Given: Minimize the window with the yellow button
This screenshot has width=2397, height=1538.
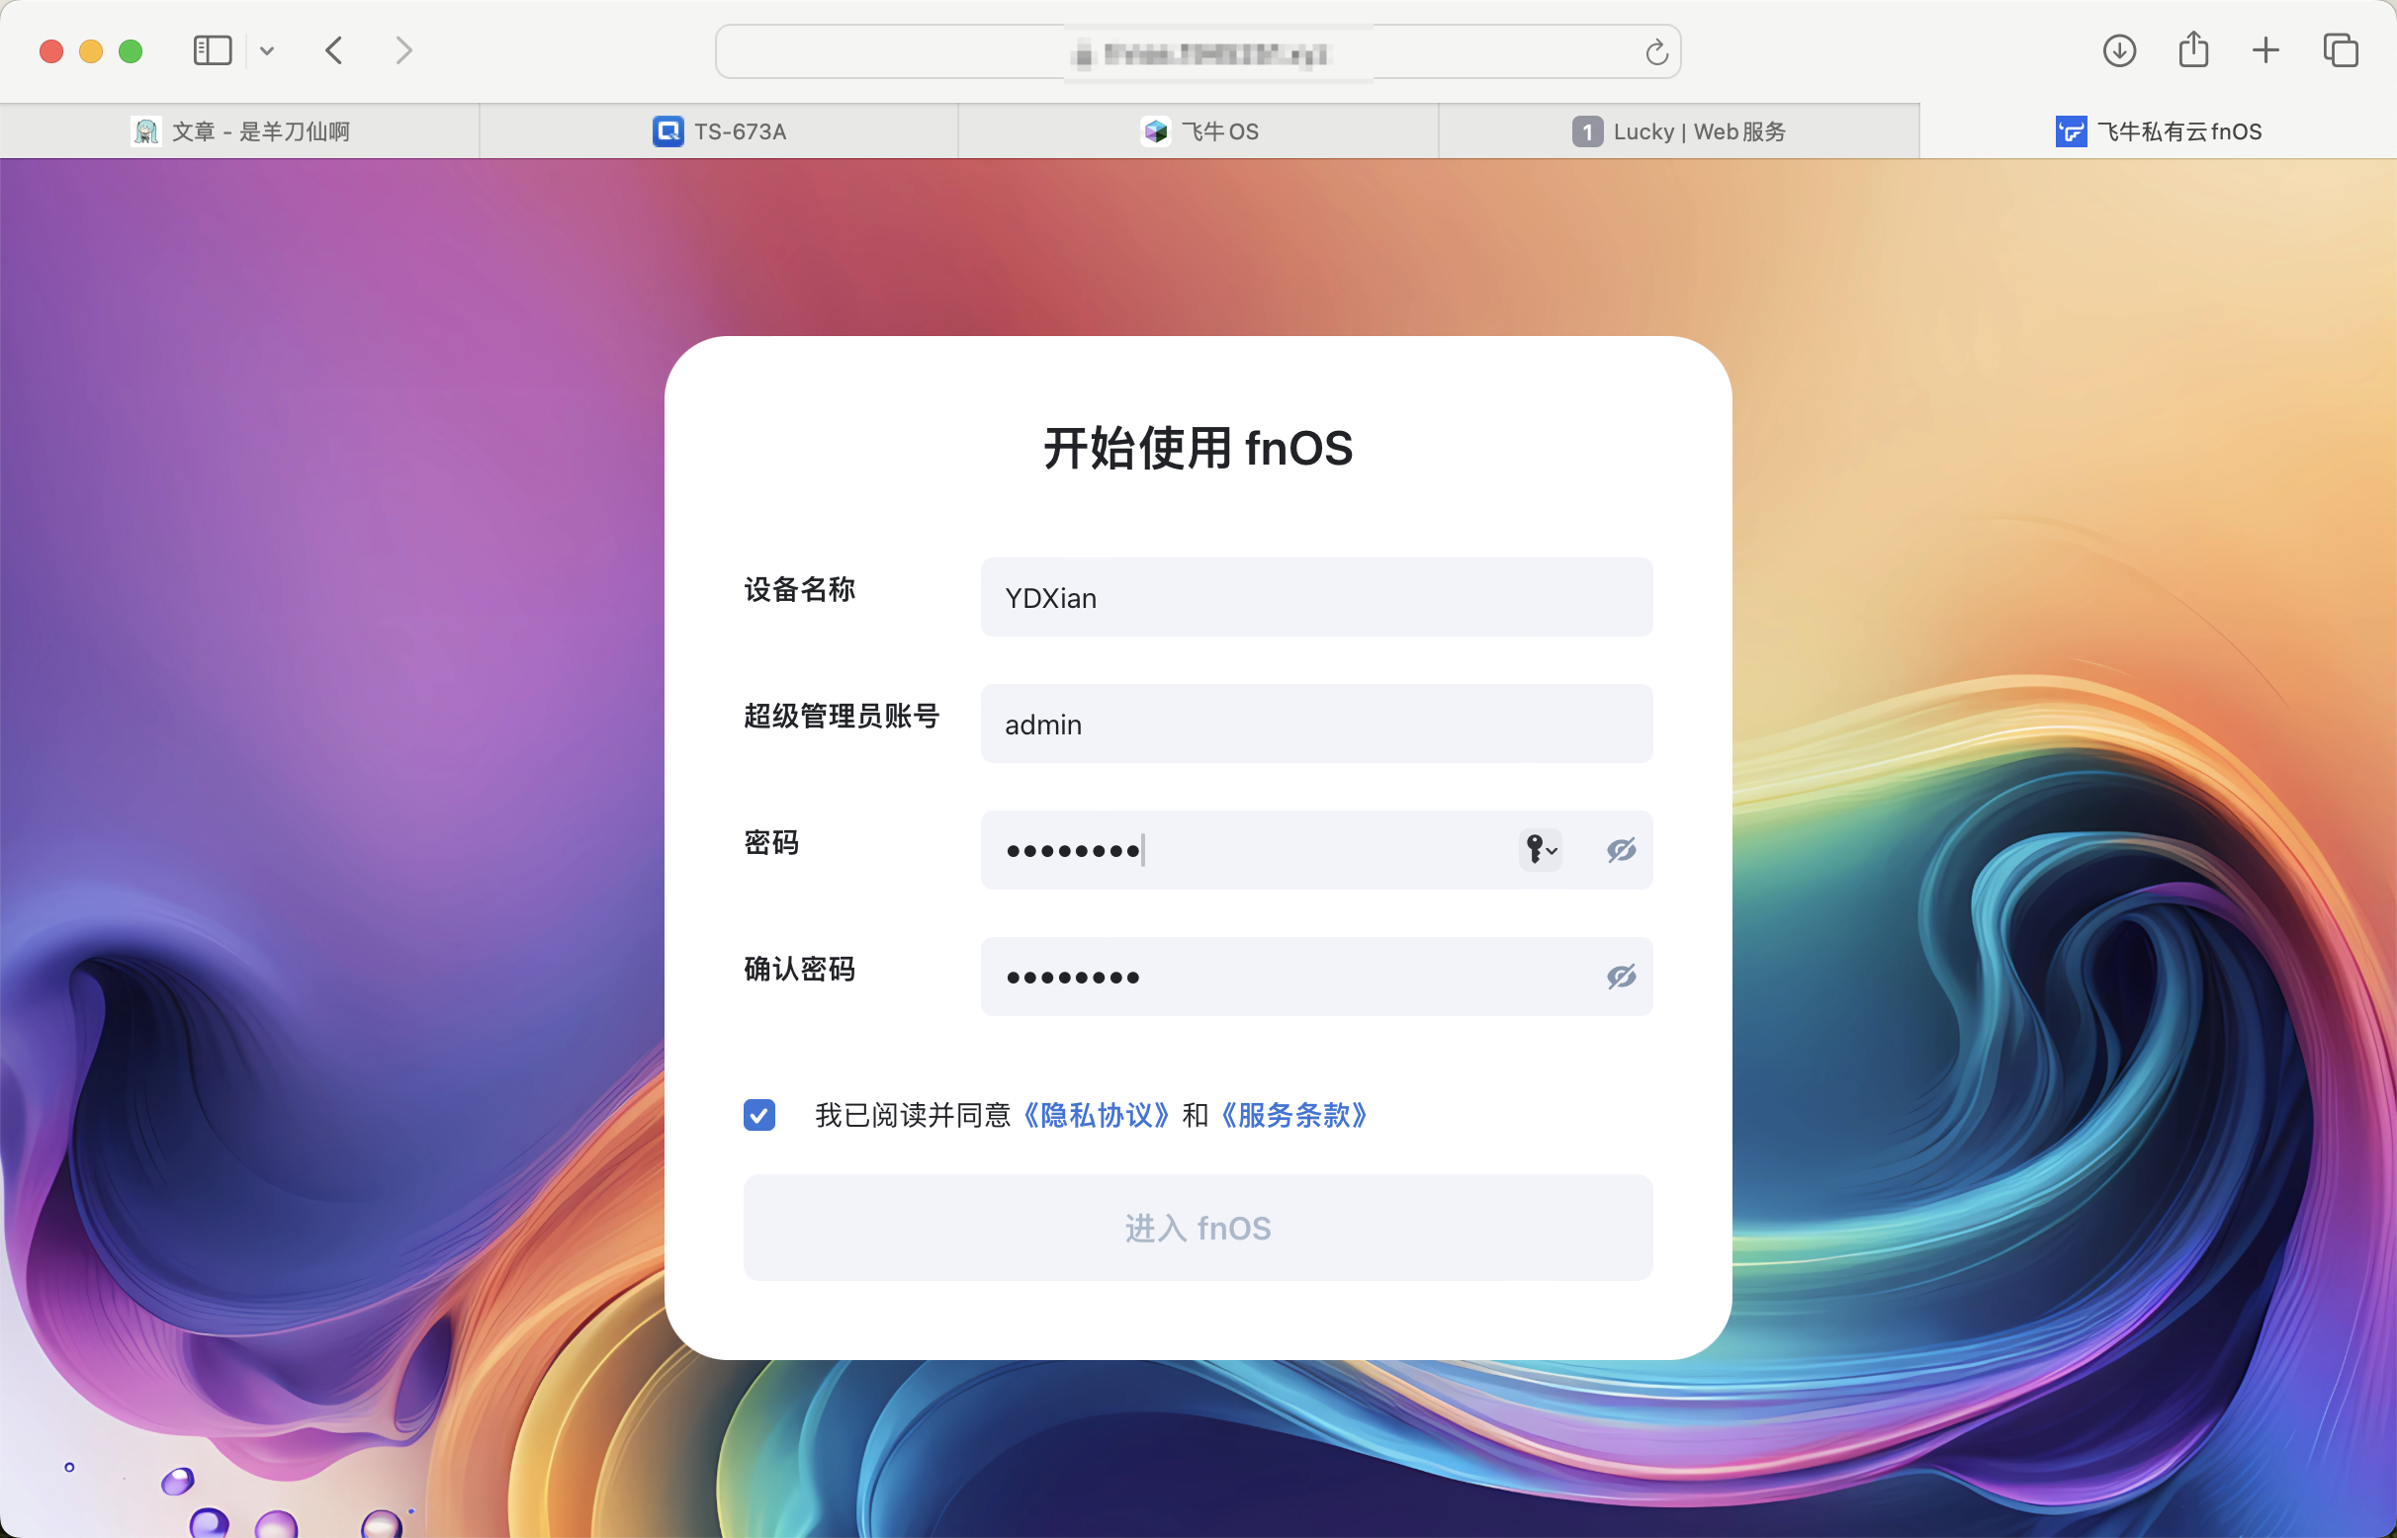Looking at the screenshot, I should point(91,51).
